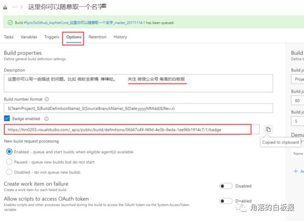Click the Name column header under Demands
The height and width of the screenshot is (221, 304).
click(x=298, y=154)
